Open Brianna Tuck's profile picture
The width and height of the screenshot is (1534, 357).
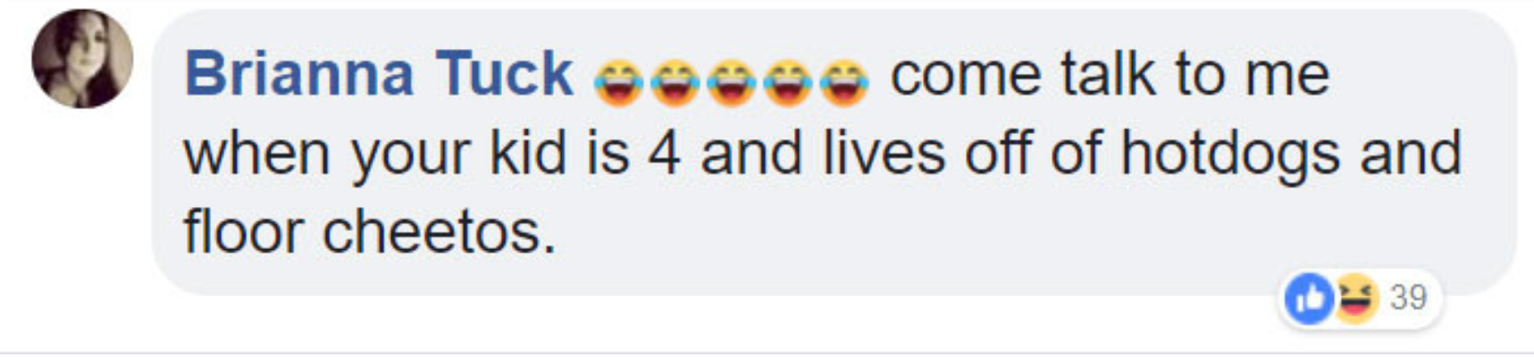tap(82, 59)
